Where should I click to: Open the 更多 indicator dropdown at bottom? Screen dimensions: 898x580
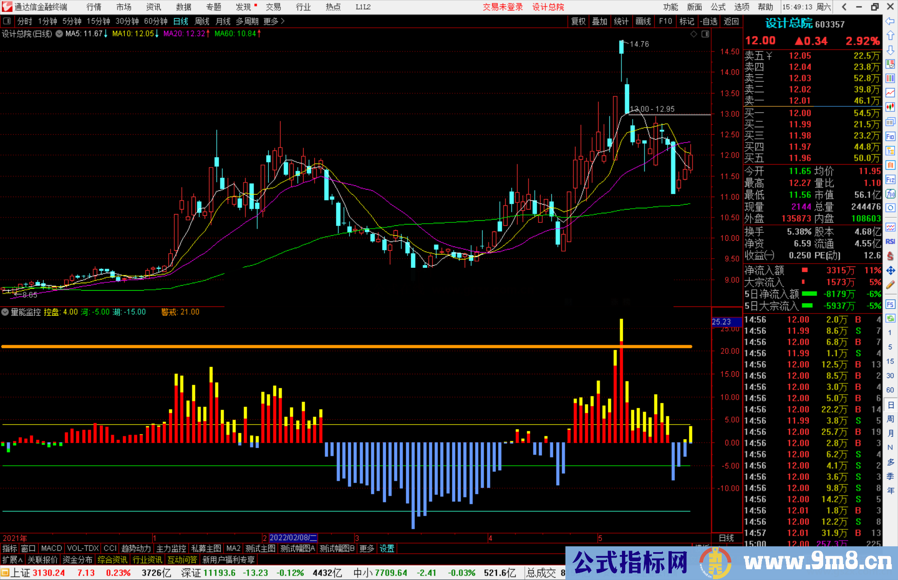(x=366, y=548)
